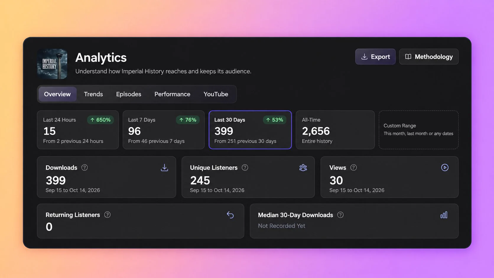Go to the Episodes tab
Image resolution: width=494 pixels, height=278 pixels.
click(129, 94)
